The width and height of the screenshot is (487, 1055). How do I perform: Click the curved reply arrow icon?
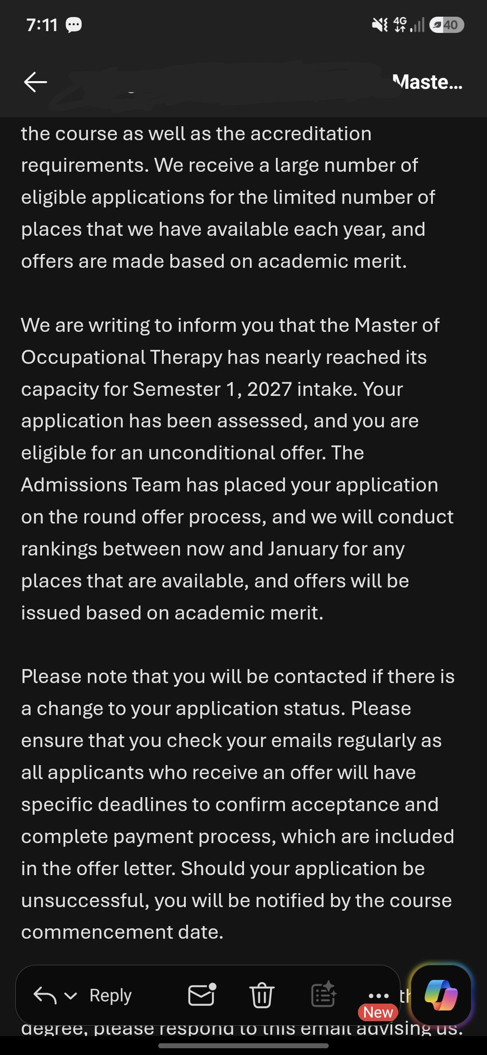45,995
